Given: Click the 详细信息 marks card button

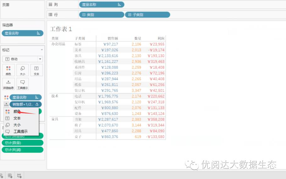Looking at the screenshot, I should (8, 84).
